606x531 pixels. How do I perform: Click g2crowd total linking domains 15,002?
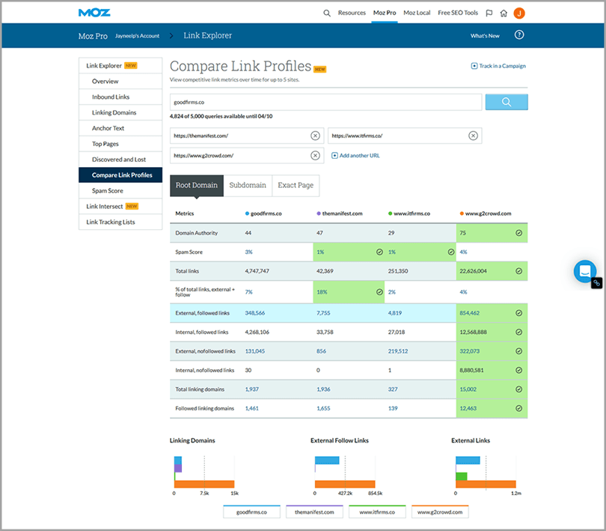(468, 389)
